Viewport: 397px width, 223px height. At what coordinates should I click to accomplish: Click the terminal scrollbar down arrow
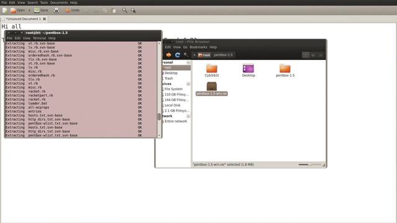(159, 136)
